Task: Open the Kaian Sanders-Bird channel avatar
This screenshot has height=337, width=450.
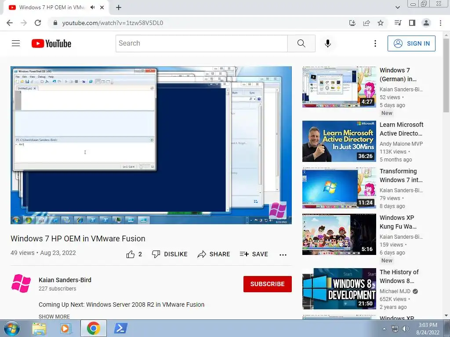Action: pos(21,283)
